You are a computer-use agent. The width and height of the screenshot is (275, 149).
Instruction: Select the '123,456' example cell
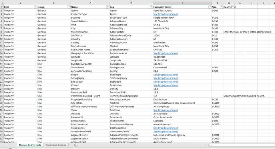(182, 64)
